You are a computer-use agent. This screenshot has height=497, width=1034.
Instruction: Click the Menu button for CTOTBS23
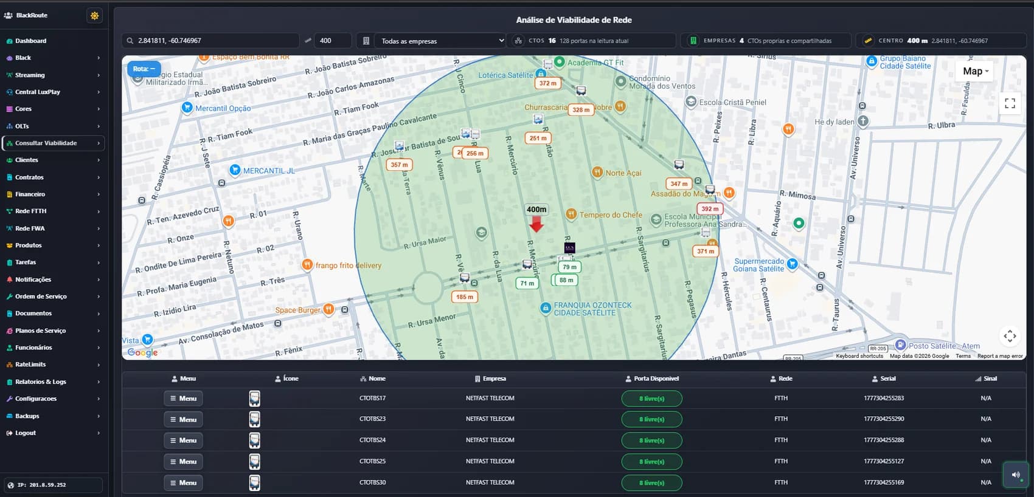coord(183,420)
